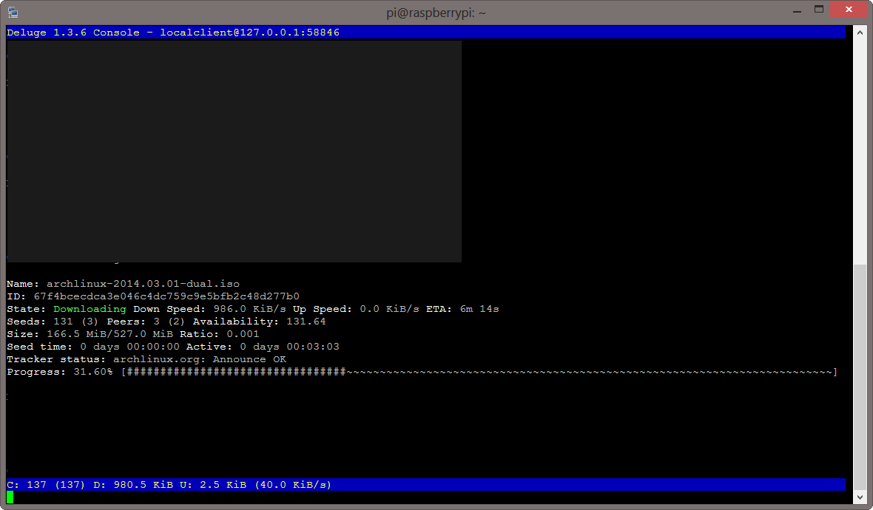Click the scrollbar down arrow
The height and width of the screenshot is (510, 873).
click(860, 497)
